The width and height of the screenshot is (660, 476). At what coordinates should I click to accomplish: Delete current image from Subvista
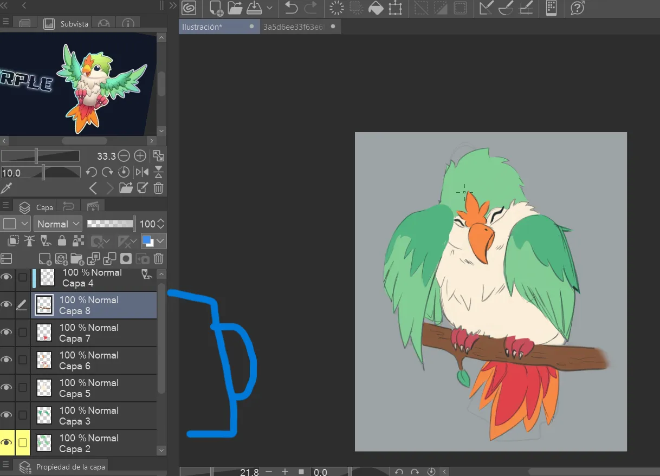tap(158, 188)
